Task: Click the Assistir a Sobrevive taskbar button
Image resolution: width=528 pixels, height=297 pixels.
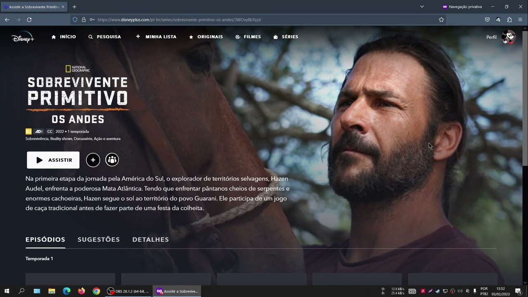Action: [177, 291]
